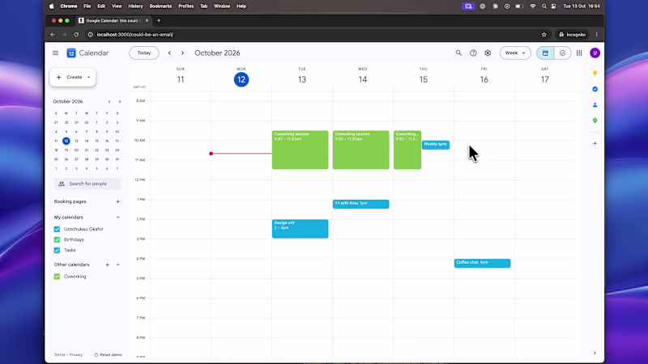Image resolution: width=648 pixels, height=364 pixels.
Task: Go to next month in mini calendar
Action: pos(120,102)
